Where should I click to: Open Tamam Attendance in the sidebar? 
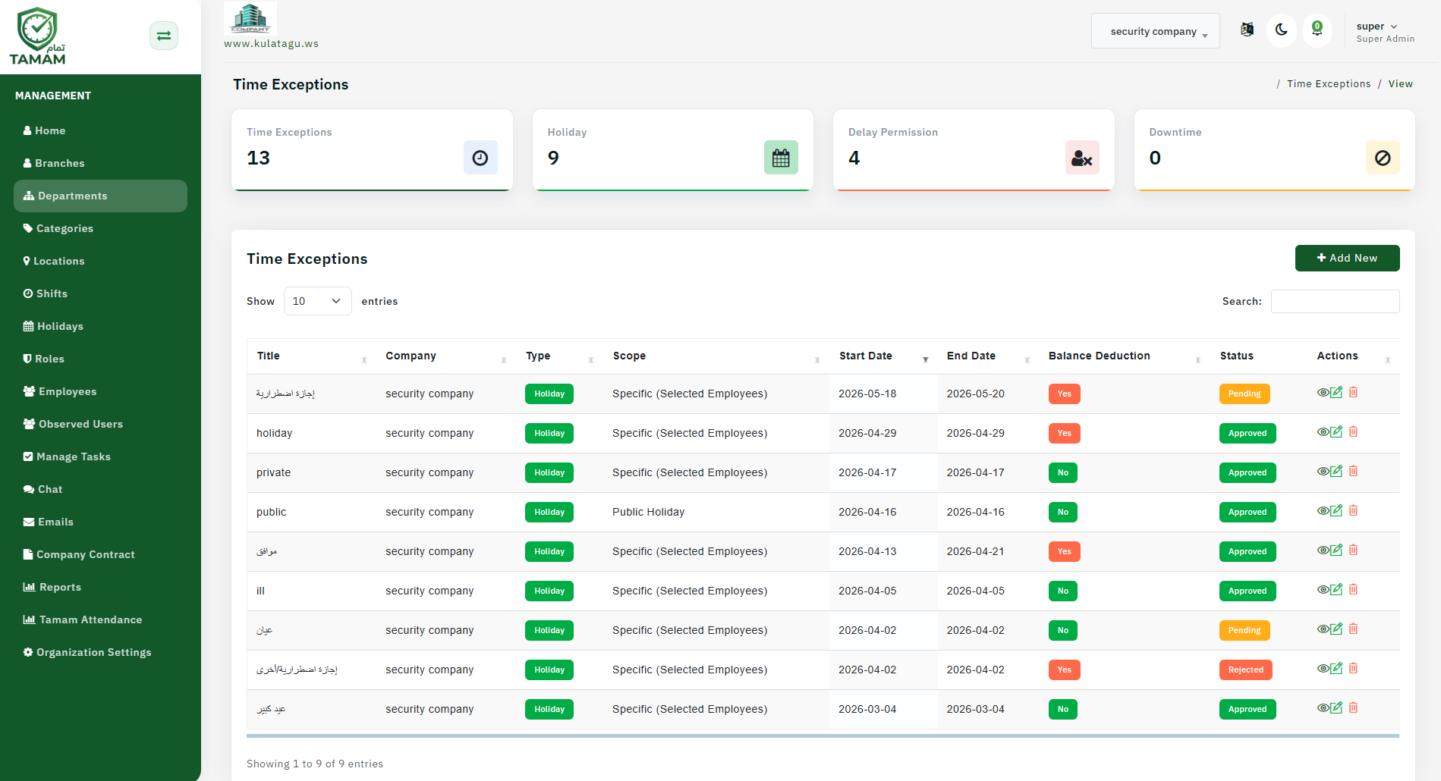[x=100, y=619]
